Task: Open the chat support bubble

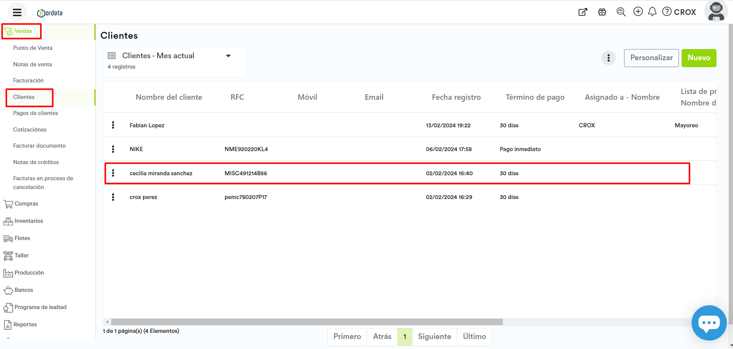Action: (708, 323)
